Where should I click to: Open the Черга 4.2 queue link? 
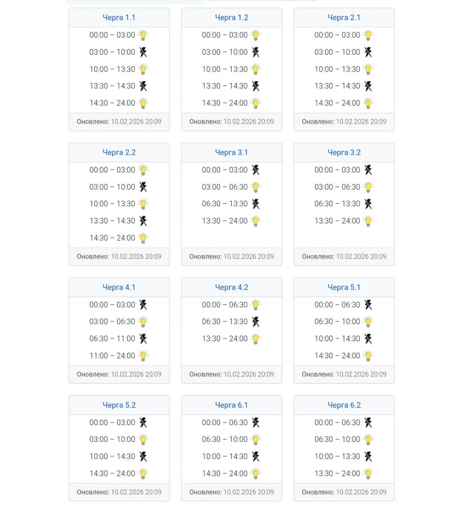coord(232,288)
